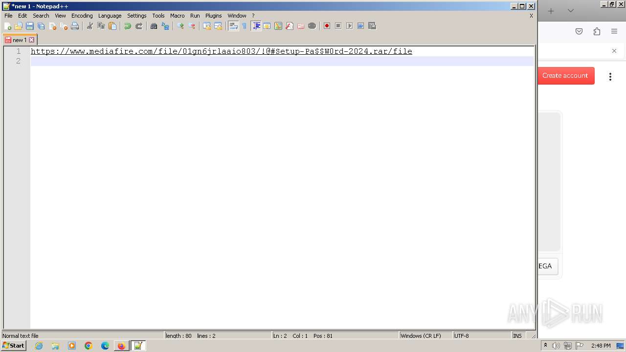Screen dimensions: 626x352
Task: Toggle word wrap toolbar button
Action: [233, 26]
